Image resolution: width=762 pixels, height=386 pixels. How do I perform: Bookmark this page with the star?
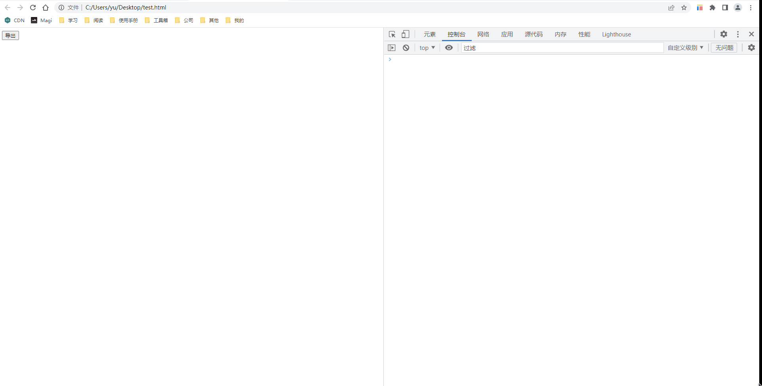pyautogui.click(x=684, y=8)
